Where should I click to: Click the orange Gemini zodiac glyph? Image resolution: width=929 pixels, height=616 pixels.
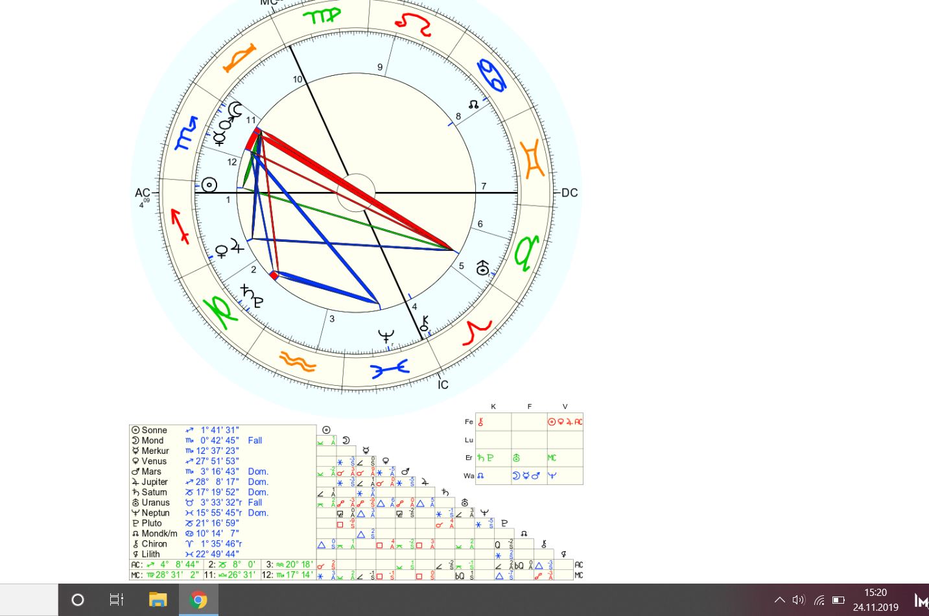pos(534,159)
